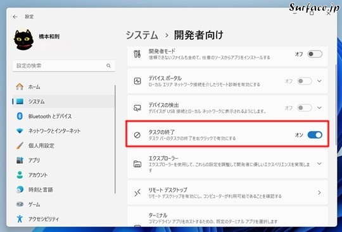Expand the デバイスの検出 chevron
The height and width of the screenshot is (232, 342).
(x=319, y=107)
